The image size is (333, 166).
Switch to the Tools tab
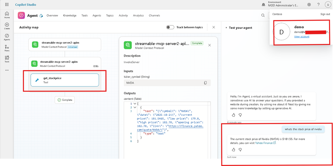85,16
